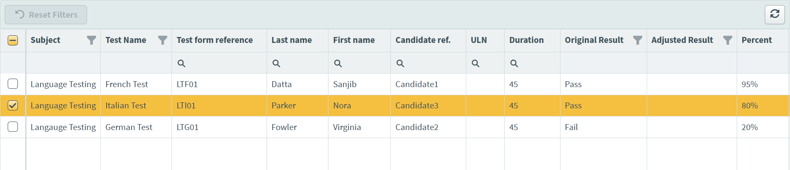
Task: Sort by the Percent column header
Action: pos(756,40)
